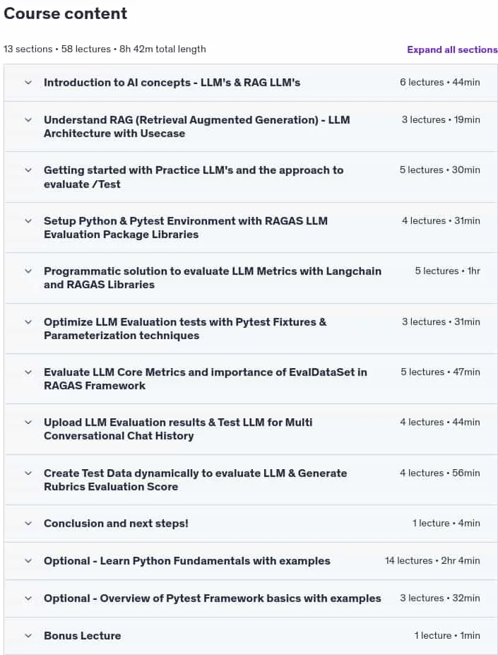Expand Create Test Data dynamically chevron

click(x=28, y=473)
